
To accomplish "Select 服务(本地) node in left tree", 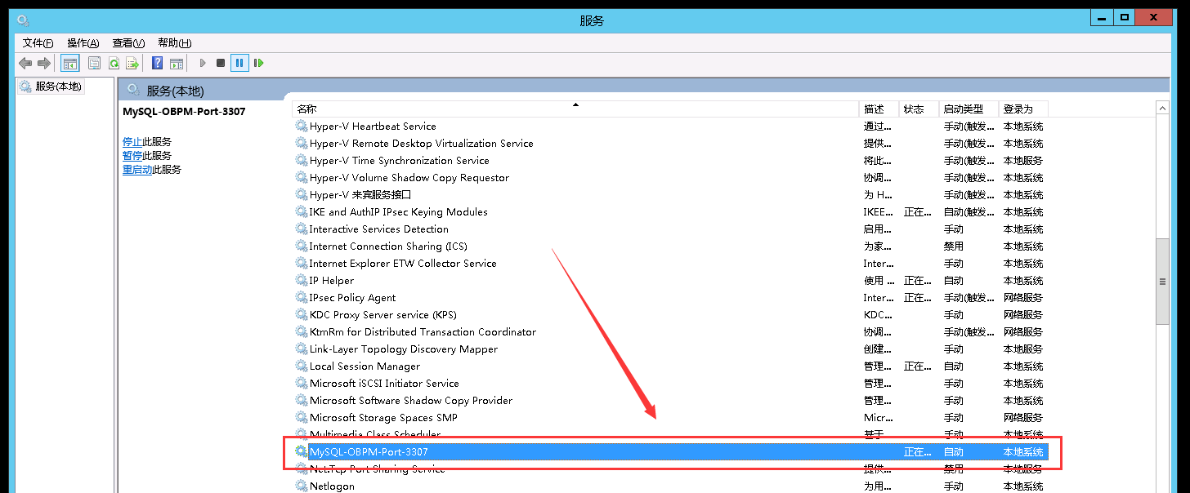I will (x=58, y=87).
